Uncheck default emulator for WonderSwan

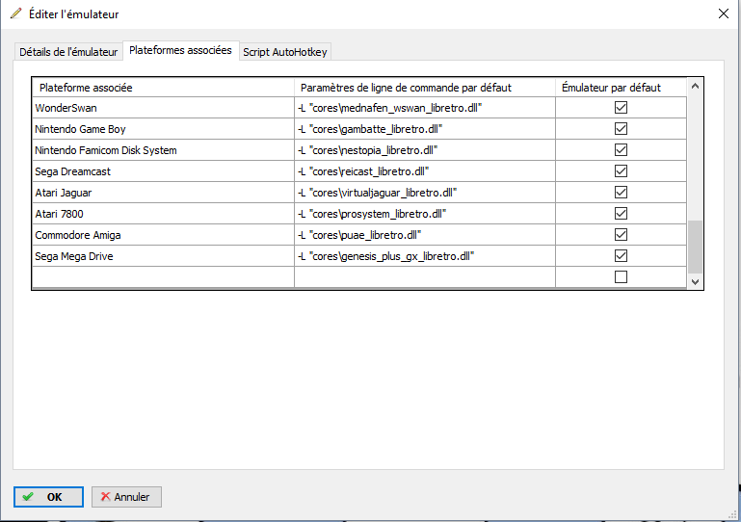click(621, 108)
